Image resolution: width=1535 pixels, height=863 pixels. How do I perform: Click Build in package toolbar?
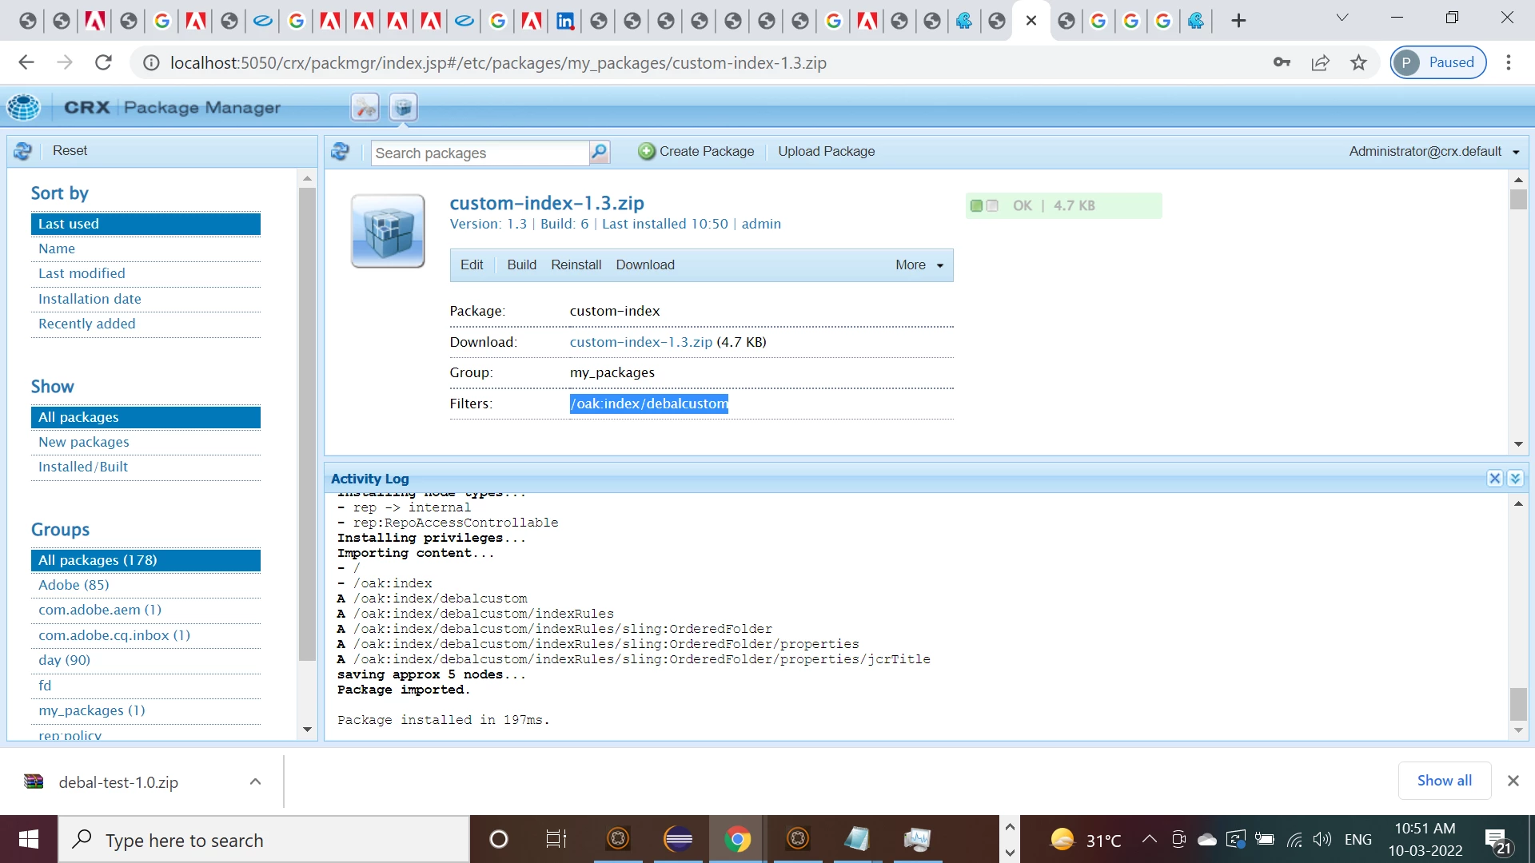tap(521, 265)
